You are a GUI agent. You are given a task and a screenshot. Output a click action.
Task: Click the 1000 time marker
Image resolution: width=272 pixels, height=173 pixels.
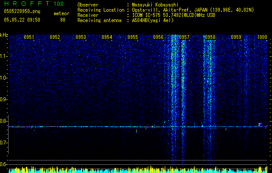262,37
